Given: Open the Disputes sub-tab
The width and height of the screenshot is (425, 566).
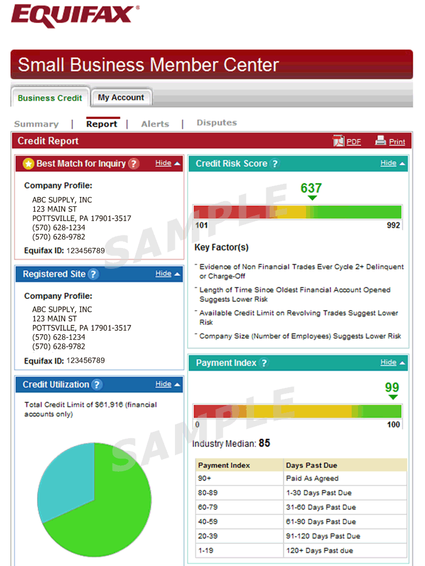Looking at the screenshot, I should [x=217, y=123].
